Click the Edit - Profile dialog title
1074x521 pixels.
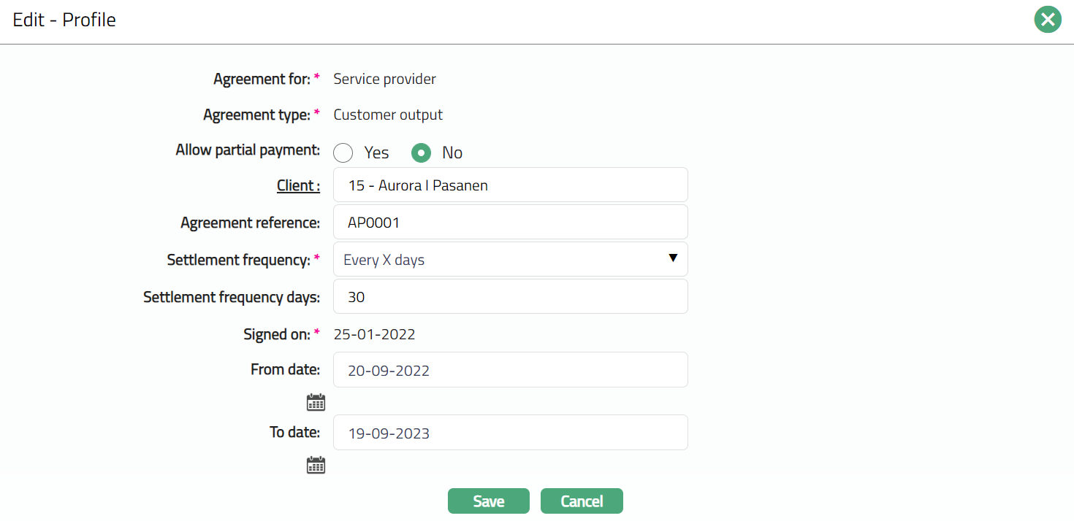(64, 20)
